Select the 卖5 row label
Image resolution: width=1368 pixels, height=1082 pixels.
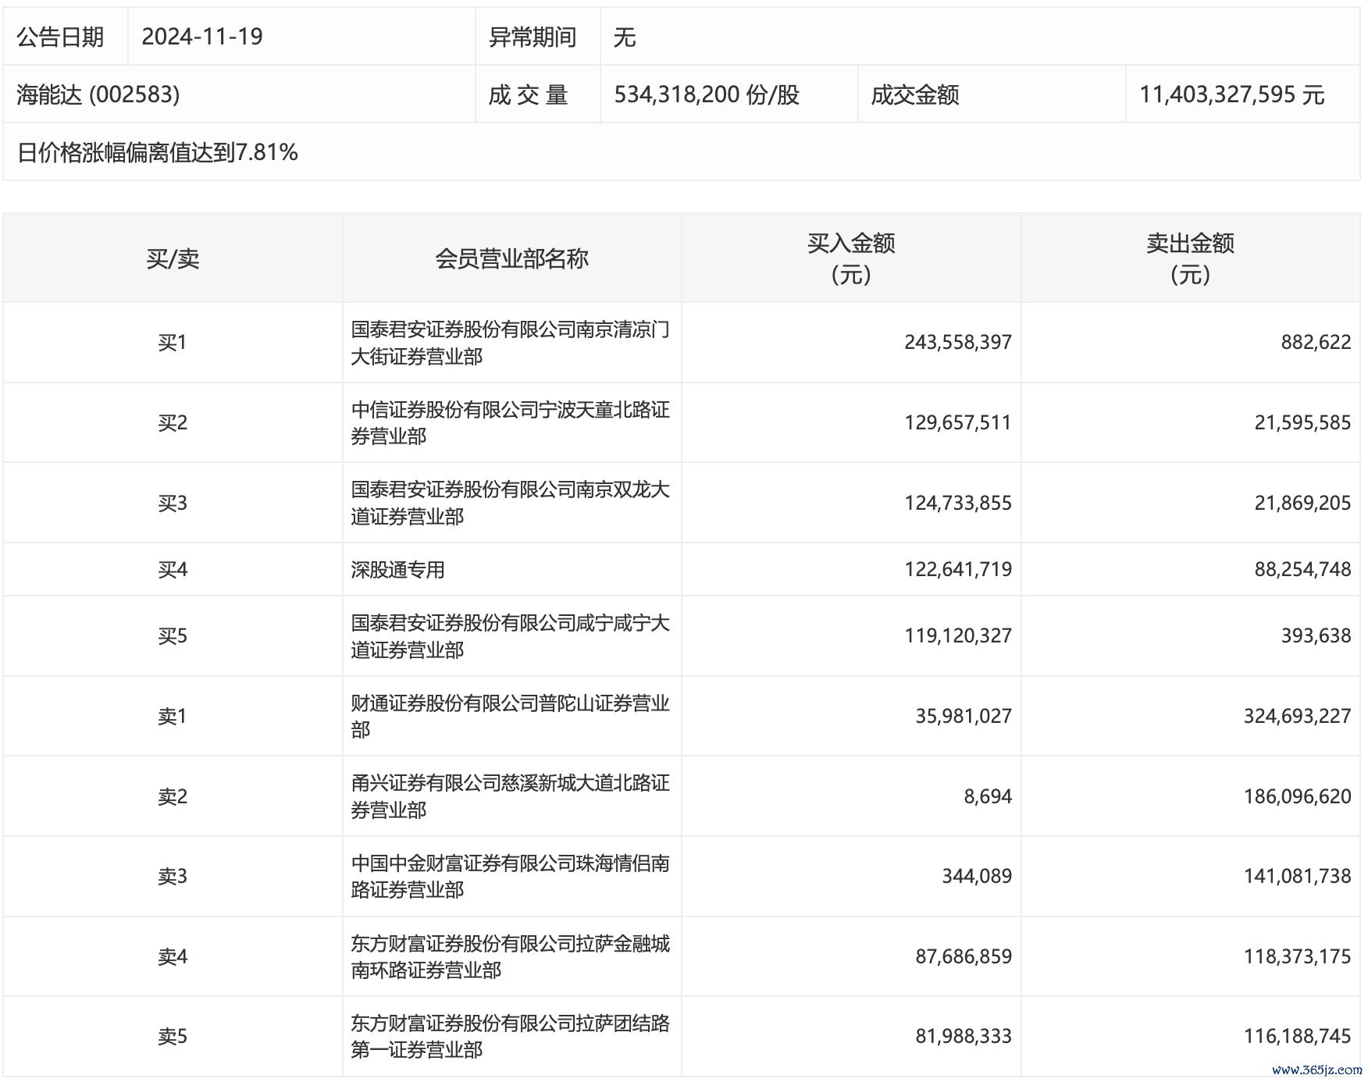click(173, 1037)
